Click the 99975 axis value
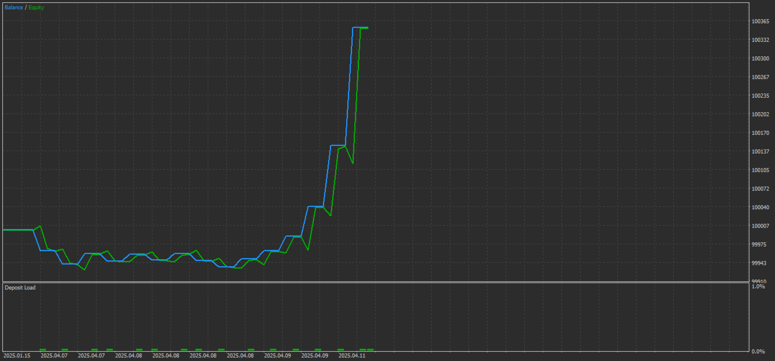 click(759, 245)
